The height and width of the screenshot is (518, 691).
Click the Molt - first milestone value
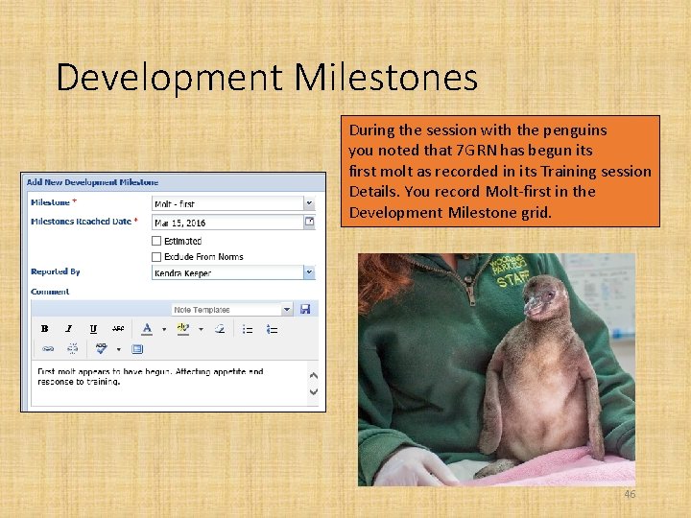tap(175, 204)
